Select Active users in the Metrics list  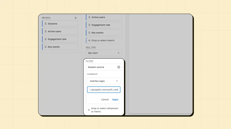[x=60, y=31]
